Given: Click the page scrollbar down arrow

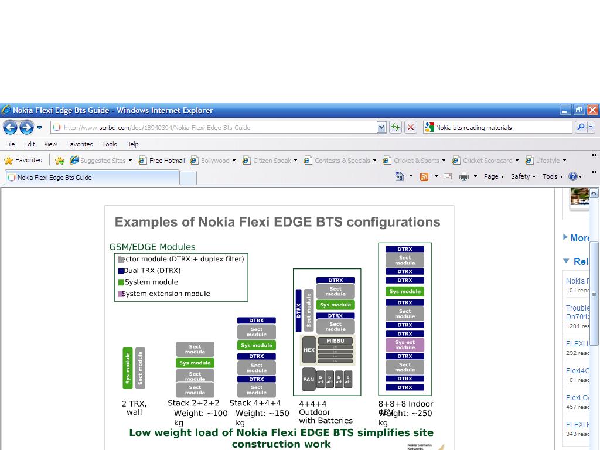Looking at the screenshot, I should [594, 445].
